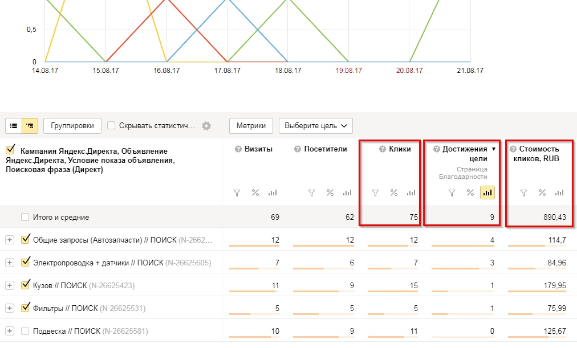577x348 pixels.
Task: Check Подвеска // ПОИСК row checkbox
Action: [25, 331]
